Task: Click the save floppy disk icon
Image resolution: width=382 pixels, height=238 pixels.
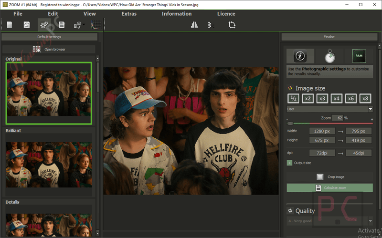Action: (x=62, y=25)
